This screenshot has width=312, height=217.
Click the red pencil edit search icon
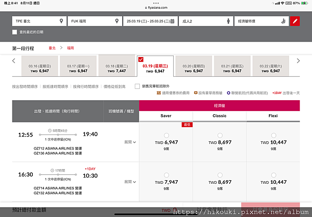click(295, 21)
